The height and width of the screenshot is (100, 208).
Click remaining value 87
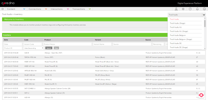coord(197,80)
